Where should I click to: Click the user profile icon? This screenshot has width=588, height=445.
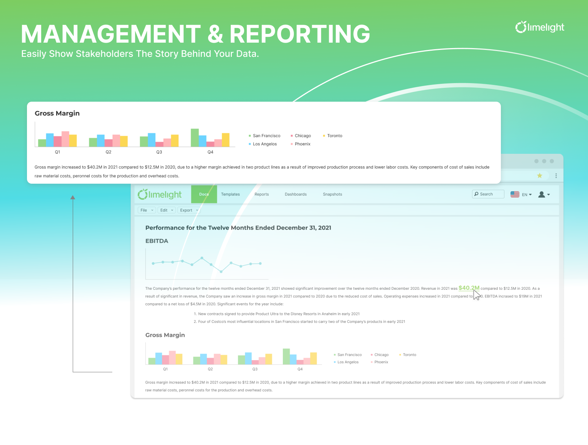542,194
